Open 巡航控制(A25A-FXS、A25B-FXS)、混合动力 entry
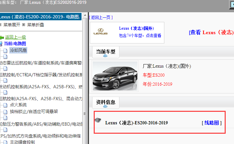This screenshot has width=234, height=144. point(41,99)
